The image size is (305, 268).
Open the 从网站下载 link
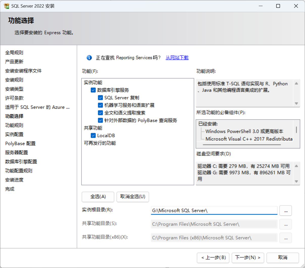click(x=177, y=58)
